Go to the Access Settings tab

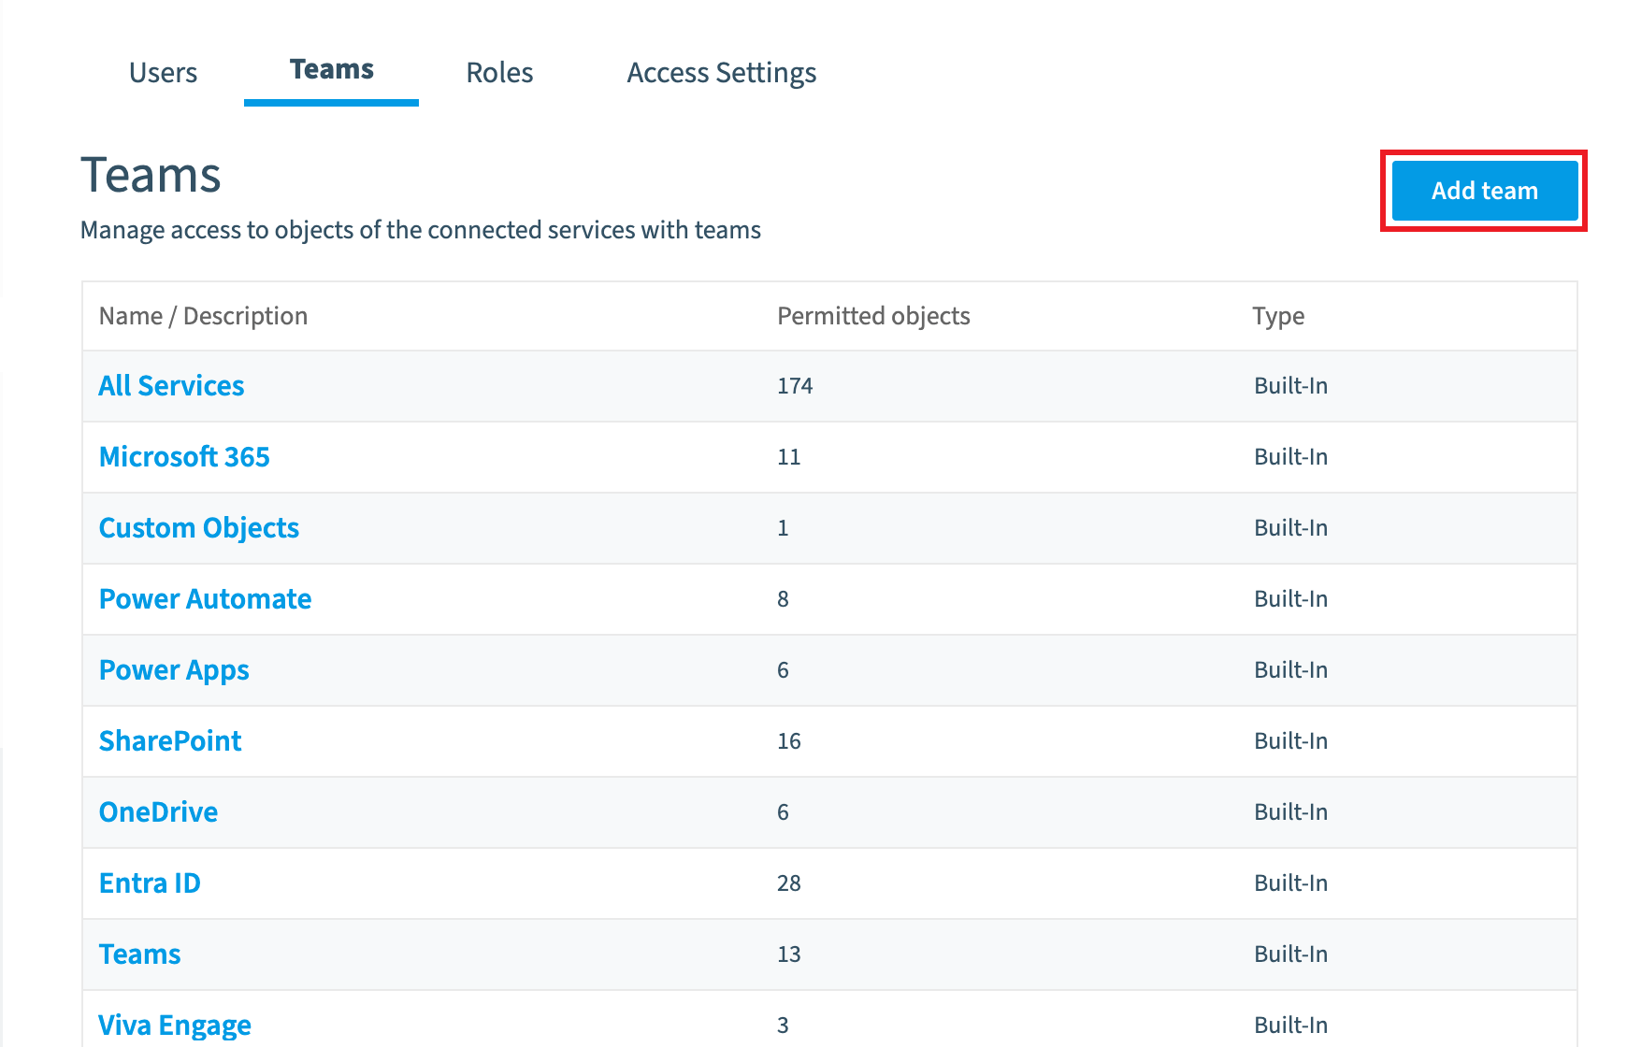(x=721, y=73)
